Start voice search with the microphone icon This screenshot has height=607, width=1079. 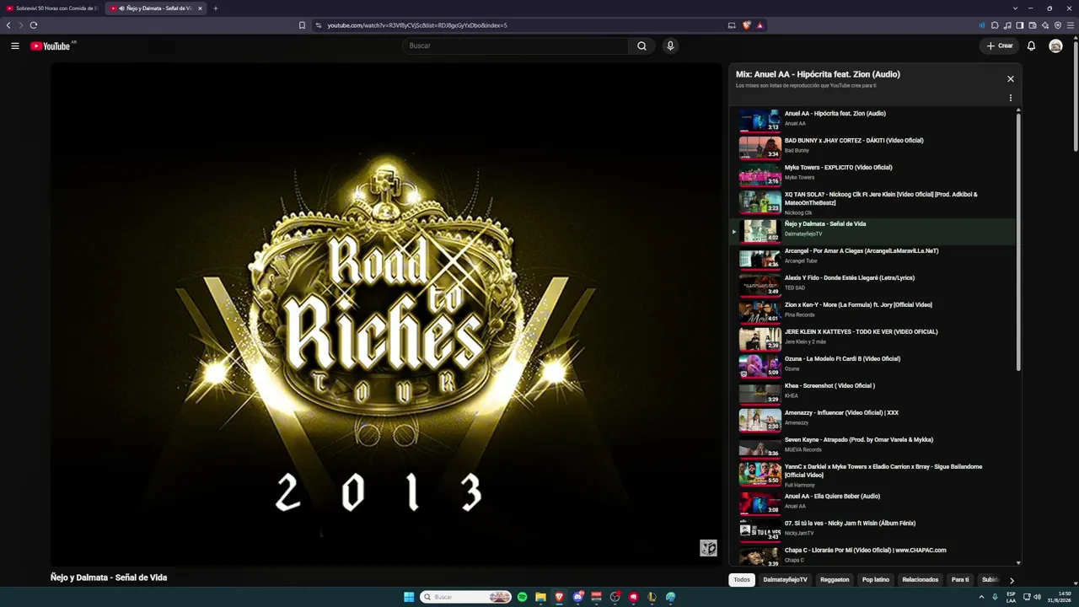[670, 46]
